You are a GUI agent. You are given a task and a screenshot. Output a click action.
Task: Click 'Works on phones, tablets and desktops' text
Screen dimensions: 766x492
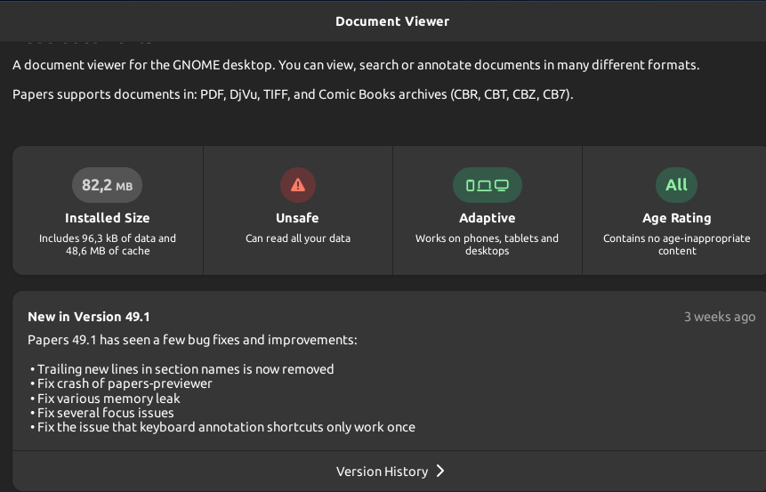click(x=487, y=245)
